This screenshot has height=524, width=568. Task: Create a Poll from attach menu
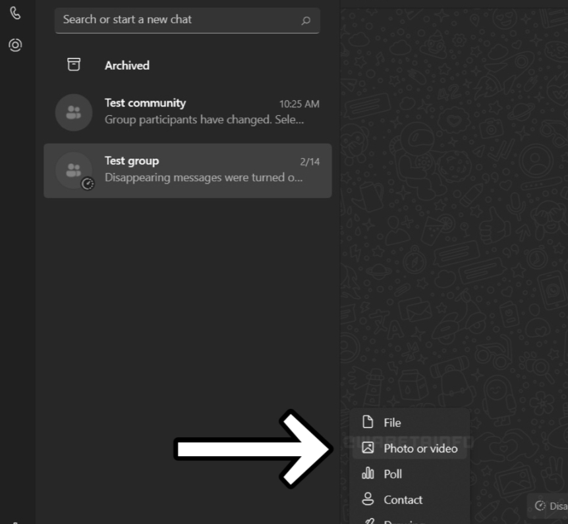tap(393, 474)
